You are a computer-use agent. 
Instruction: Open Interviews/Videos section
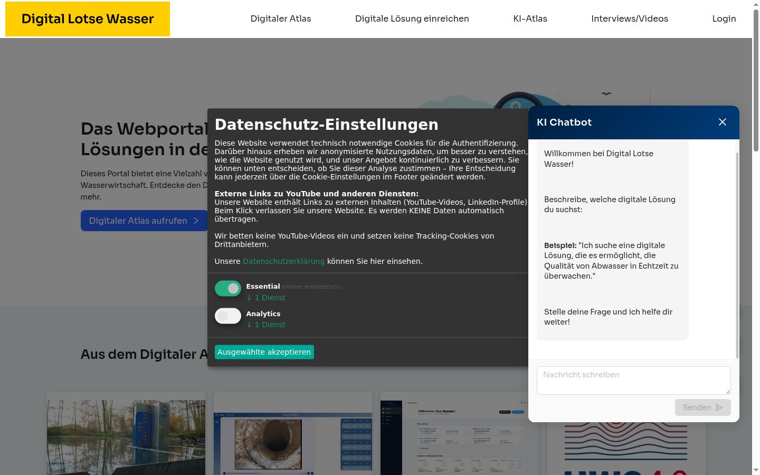pyautogui.click(x=630, y=18)
